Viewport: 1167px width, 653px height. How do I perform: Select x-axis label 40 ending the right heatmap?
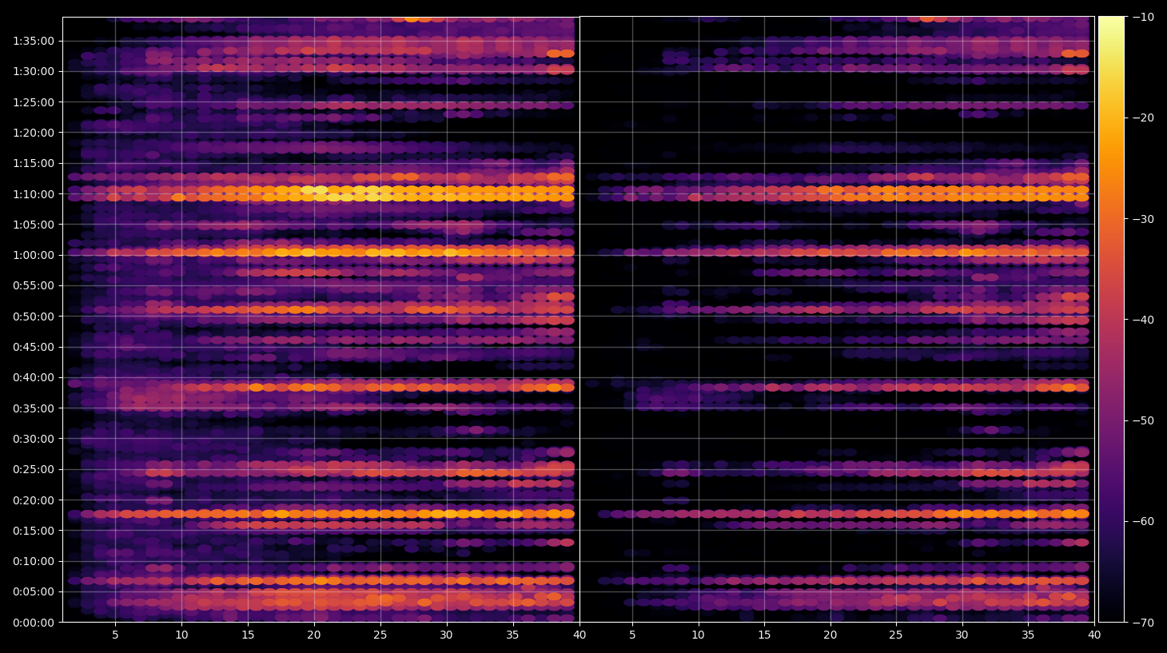1094,635
